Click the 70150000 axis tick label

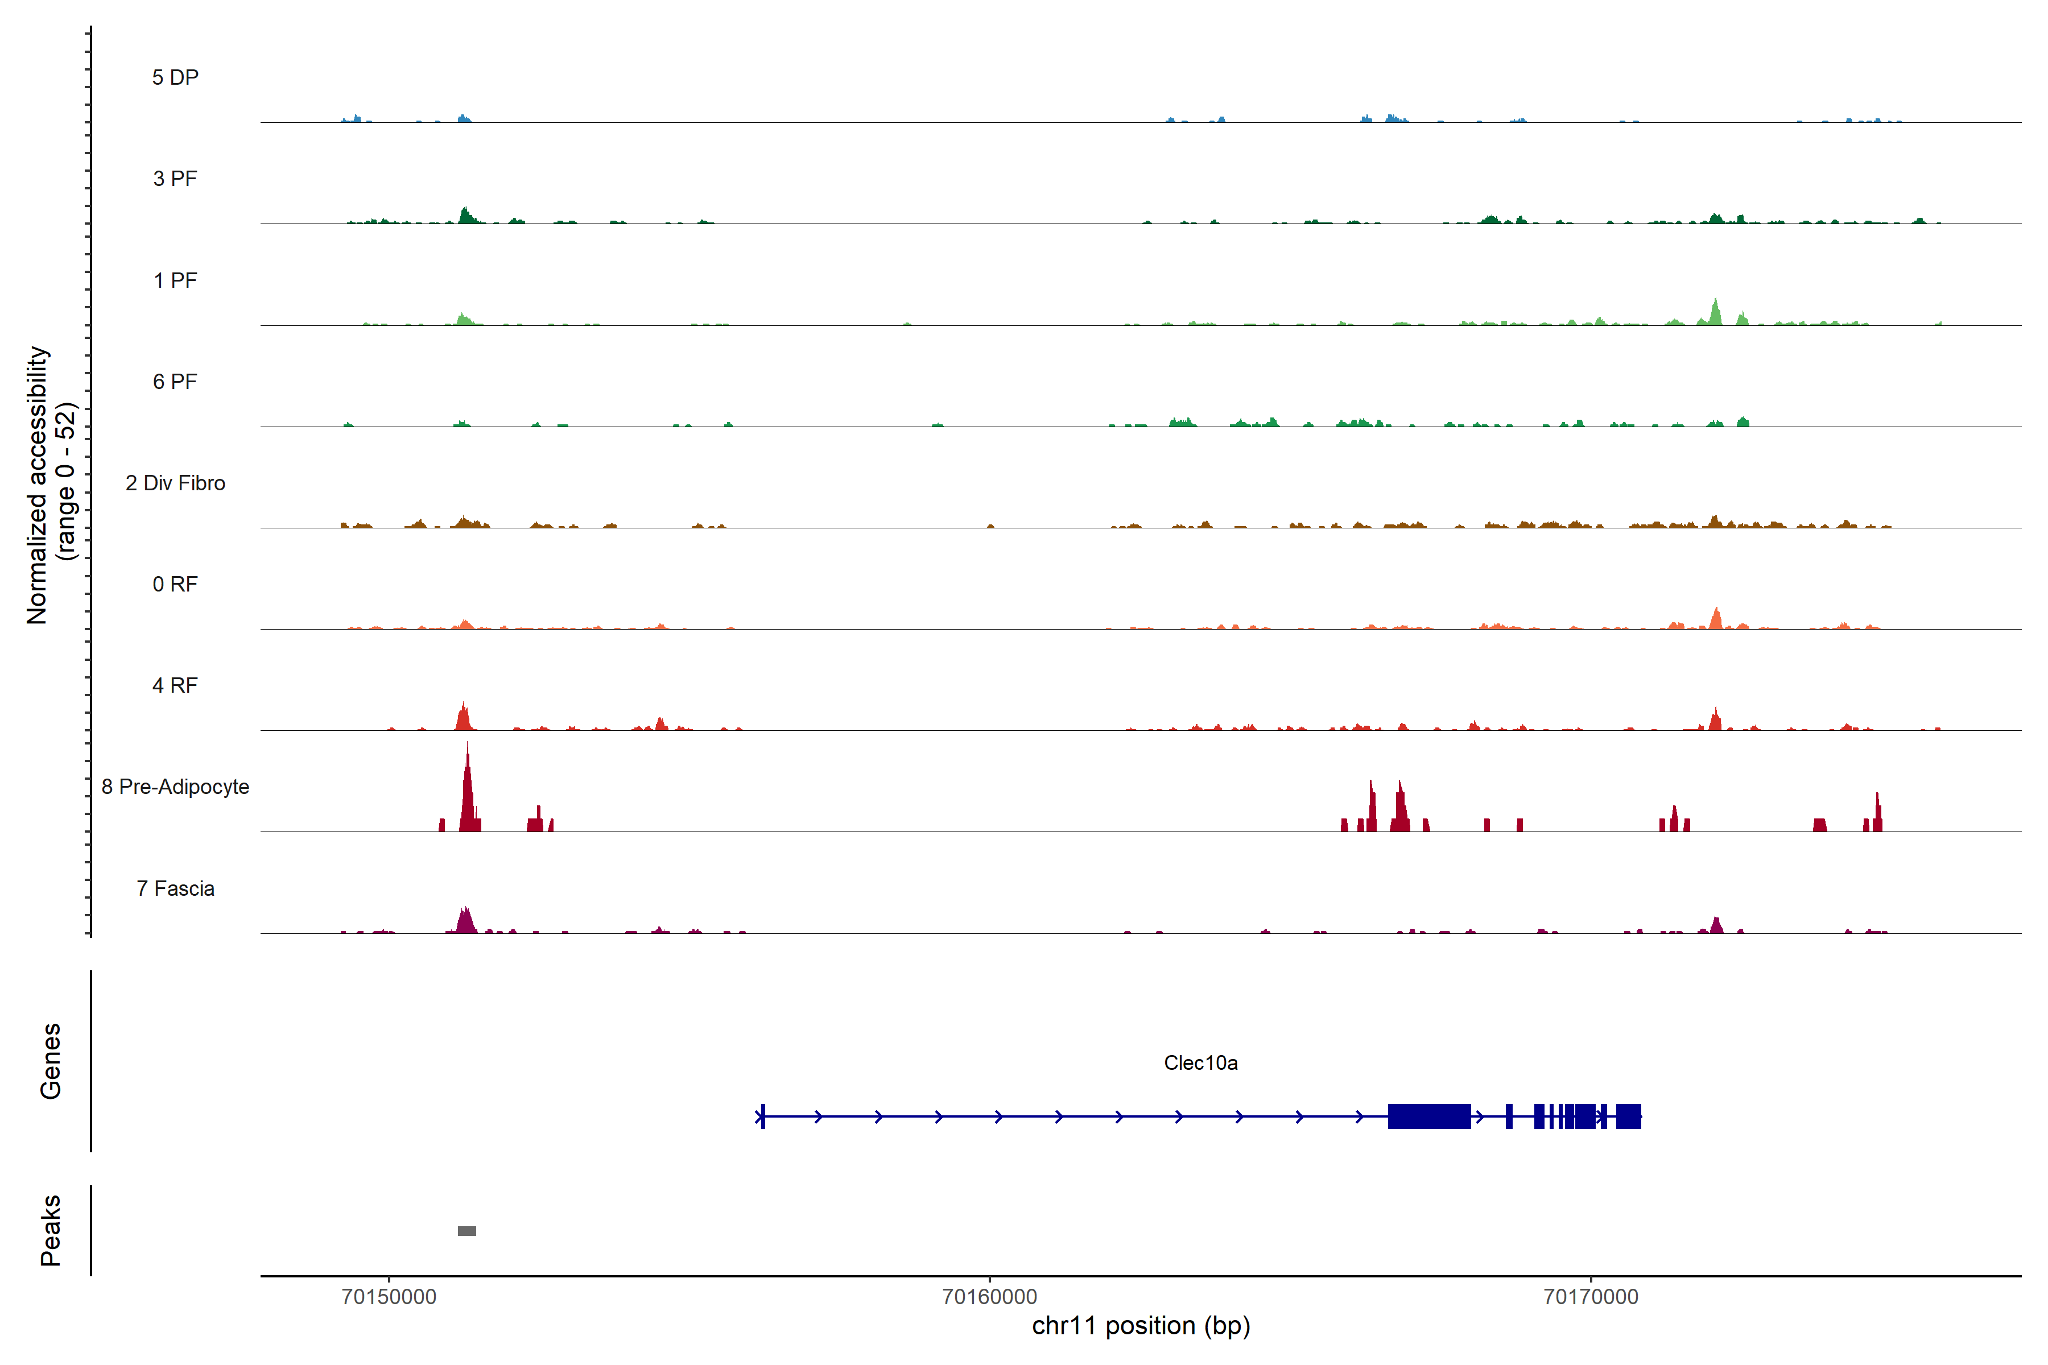click(x=389, y=1296)
